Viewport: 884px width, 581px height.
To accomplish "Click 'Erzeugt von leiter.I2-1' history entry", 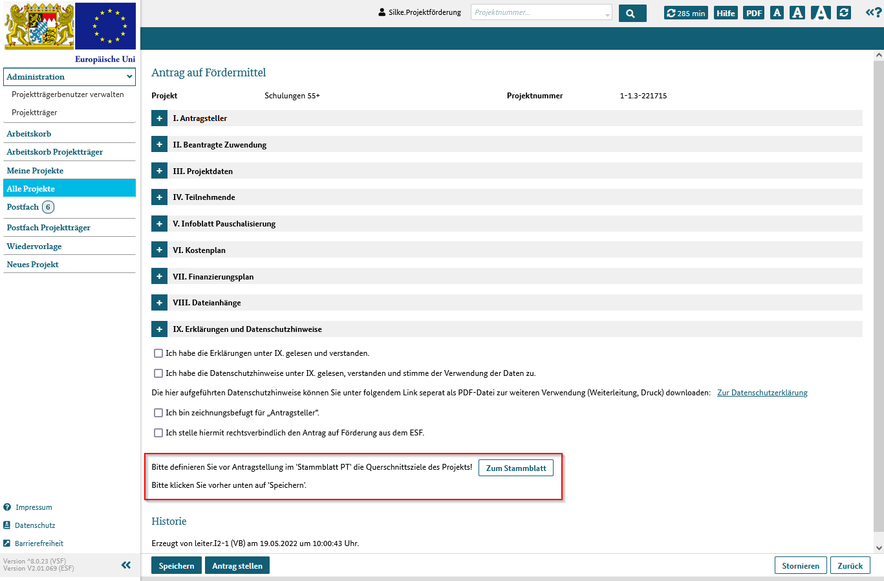I will [x=255, y=543].
